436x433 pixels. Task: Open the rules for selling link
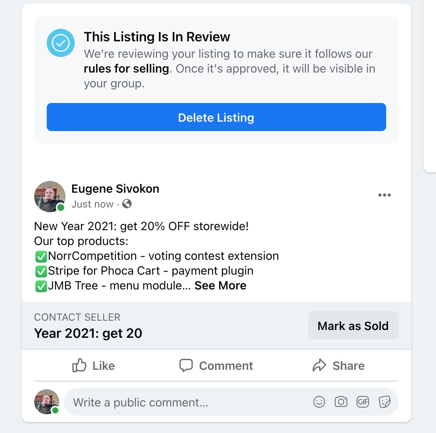(x=127, y=69)
